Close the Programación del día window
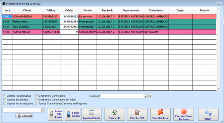 tap(219, 4)
